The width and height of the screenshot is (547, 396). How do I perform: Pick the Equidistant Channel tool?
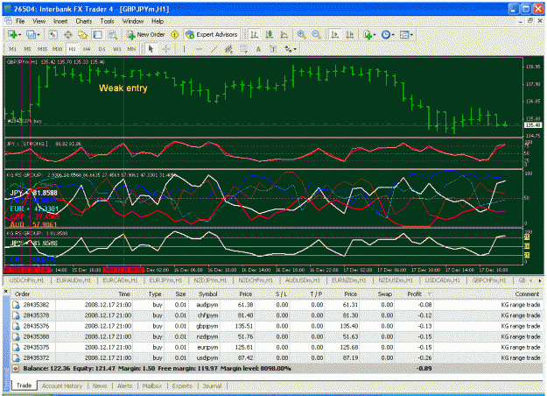(x=228, y=49)
